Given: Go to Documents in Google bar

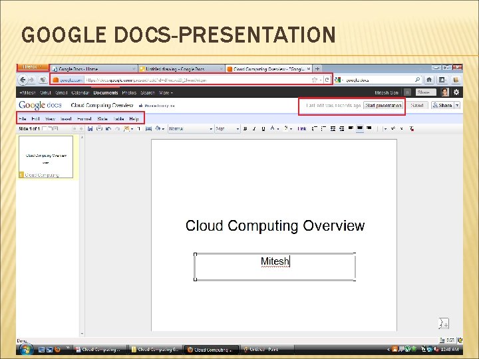Looking at the screenshot, I should tap(106, 92).
